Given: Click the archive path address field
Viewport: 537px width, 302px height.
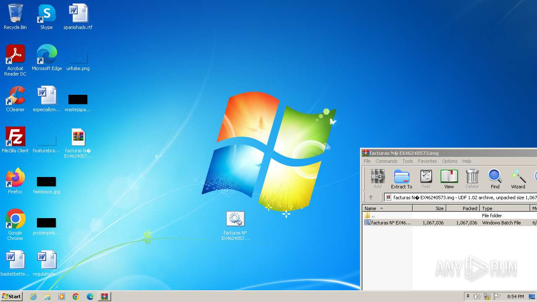Looking at the screenshot, I should click(461, 197).
